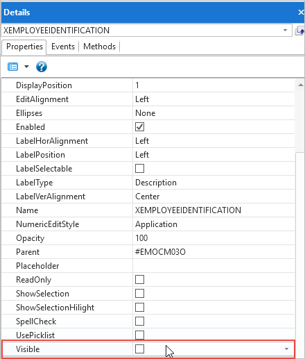Image resolution: width=305 pixels, height=359 pixels.
Task: Click the Opacity value 100
Action: pos(141,238)
